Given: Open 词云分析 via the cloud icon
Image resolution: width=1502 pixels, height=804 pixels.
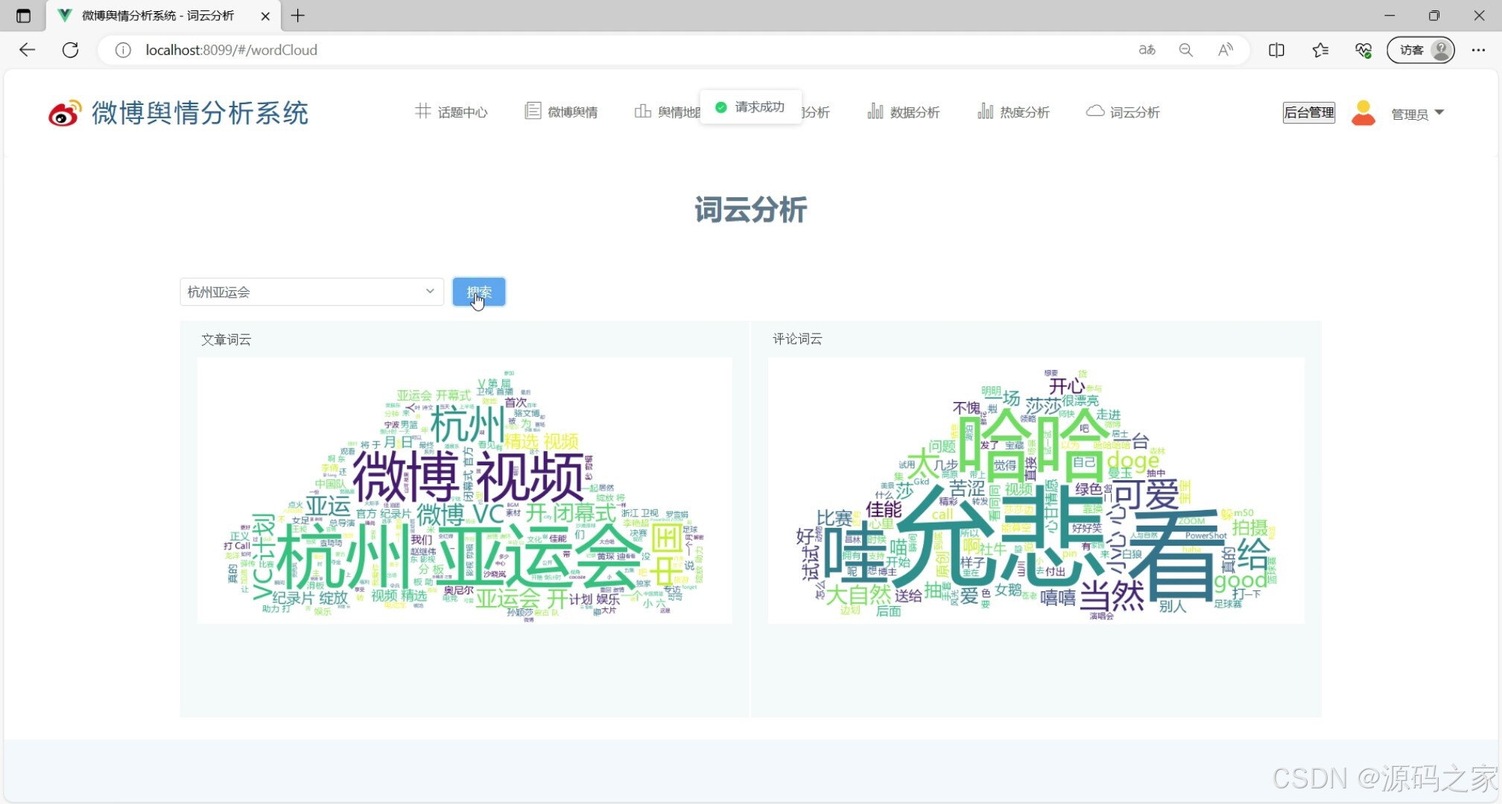Looking at the screenshot, I should point(1094,110).
